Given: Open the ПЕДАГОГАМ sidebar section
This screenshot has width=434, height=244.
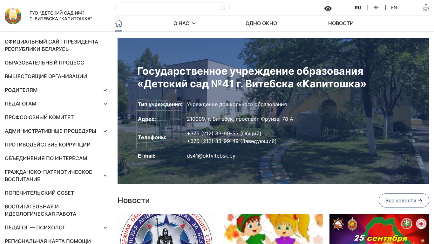Looking at the screenshot, I should coord(21,104).
